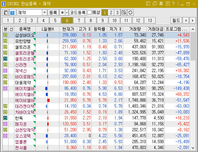Select the 신라젠 stock name
198x152 pixels.
click(21, 65)
